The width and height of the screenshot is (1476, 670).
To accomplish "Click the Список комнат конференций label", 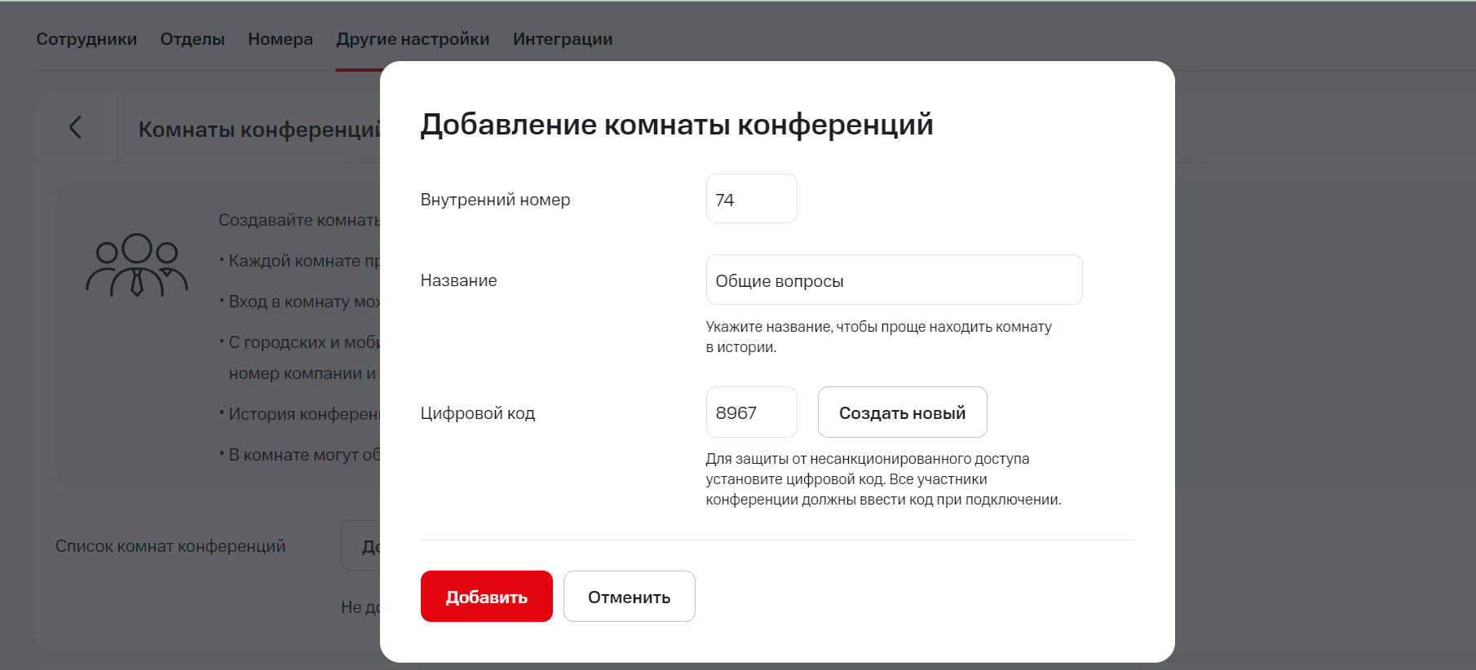I will click(x=170, y=546).
